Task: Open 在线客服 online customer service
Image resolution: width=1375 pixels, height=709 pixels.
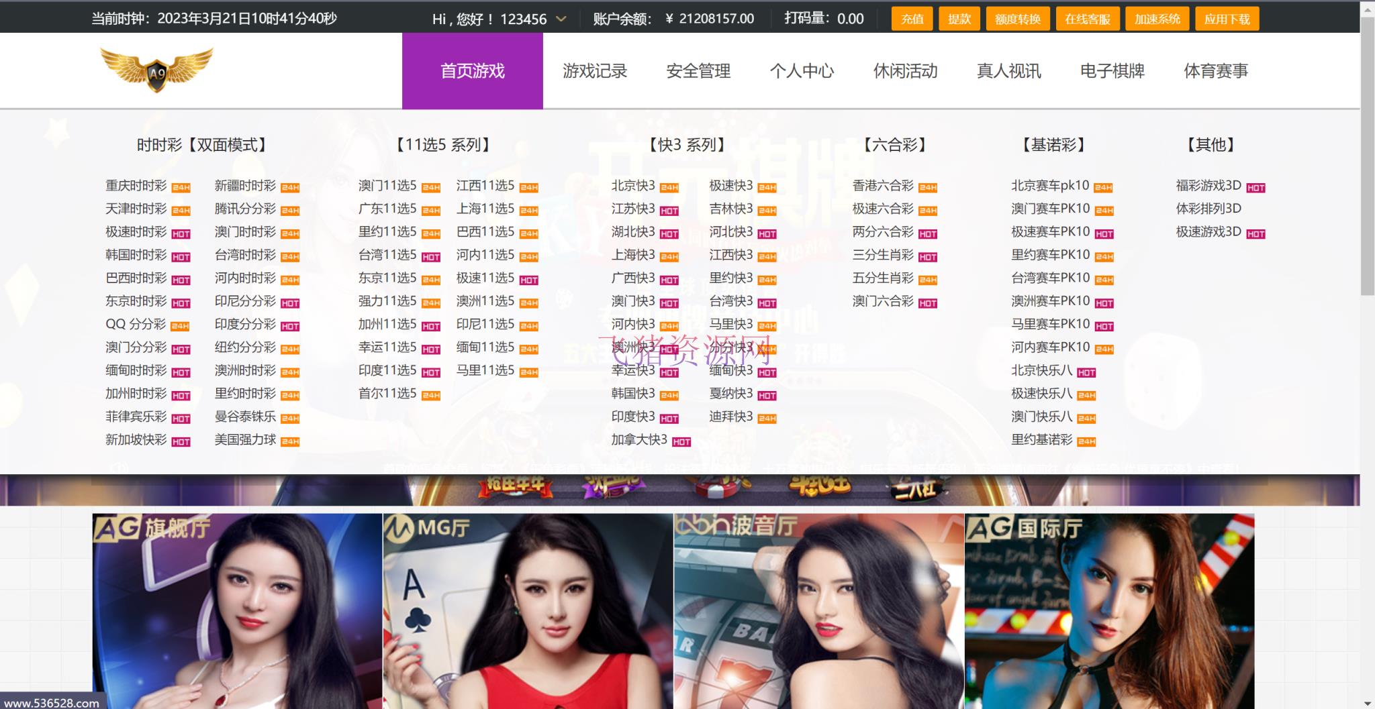Action: pos(1088,19)
